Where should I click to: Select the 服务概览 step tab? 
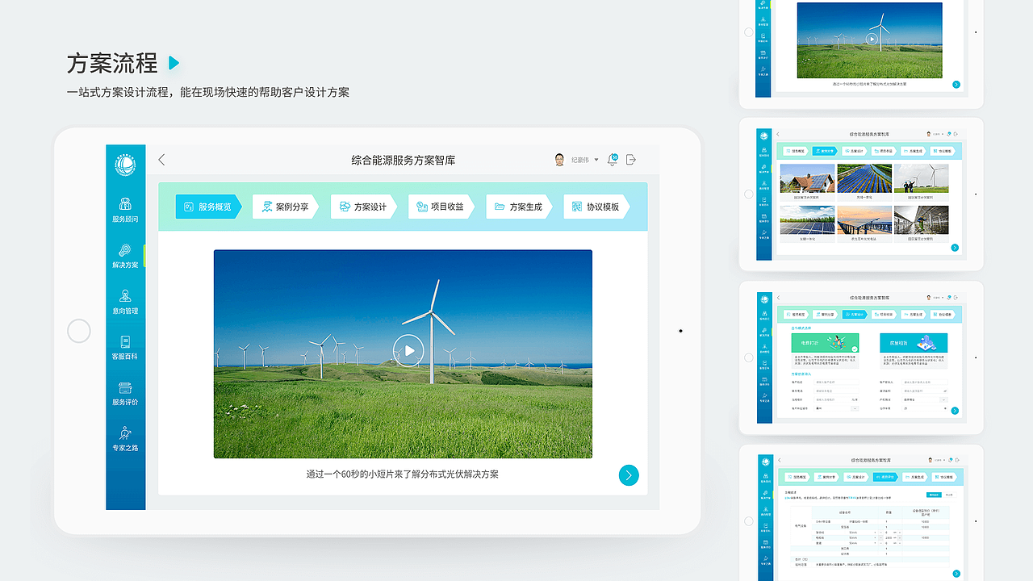209,207
